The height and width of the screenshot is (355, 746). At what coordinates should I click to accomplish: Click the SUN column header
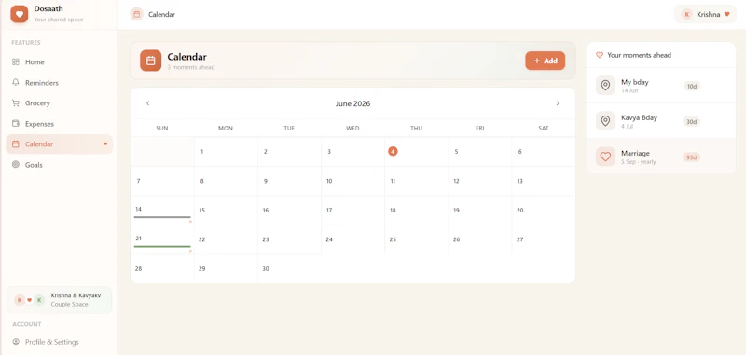pyautogui.click(x=162, y=128)
